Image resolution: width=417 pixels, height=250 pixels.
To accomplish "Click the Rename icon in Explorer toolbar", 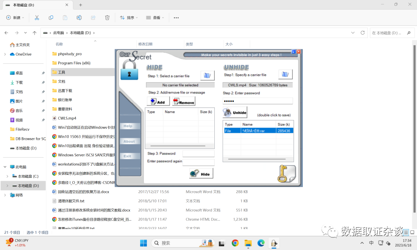I will 79,18.
